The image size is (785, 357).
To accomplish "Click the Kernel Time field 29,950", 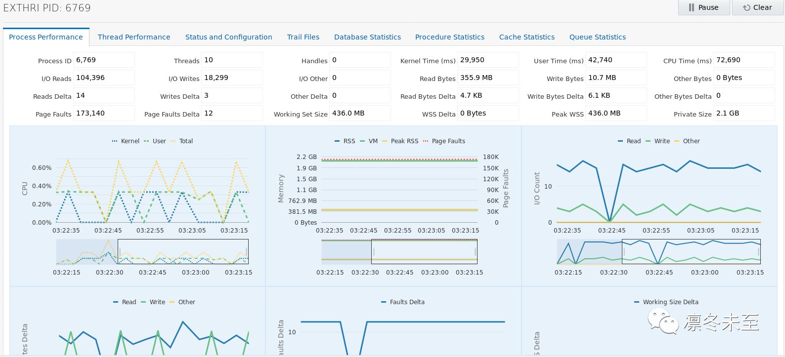I will pyautogui.click(x=488, y=60).
